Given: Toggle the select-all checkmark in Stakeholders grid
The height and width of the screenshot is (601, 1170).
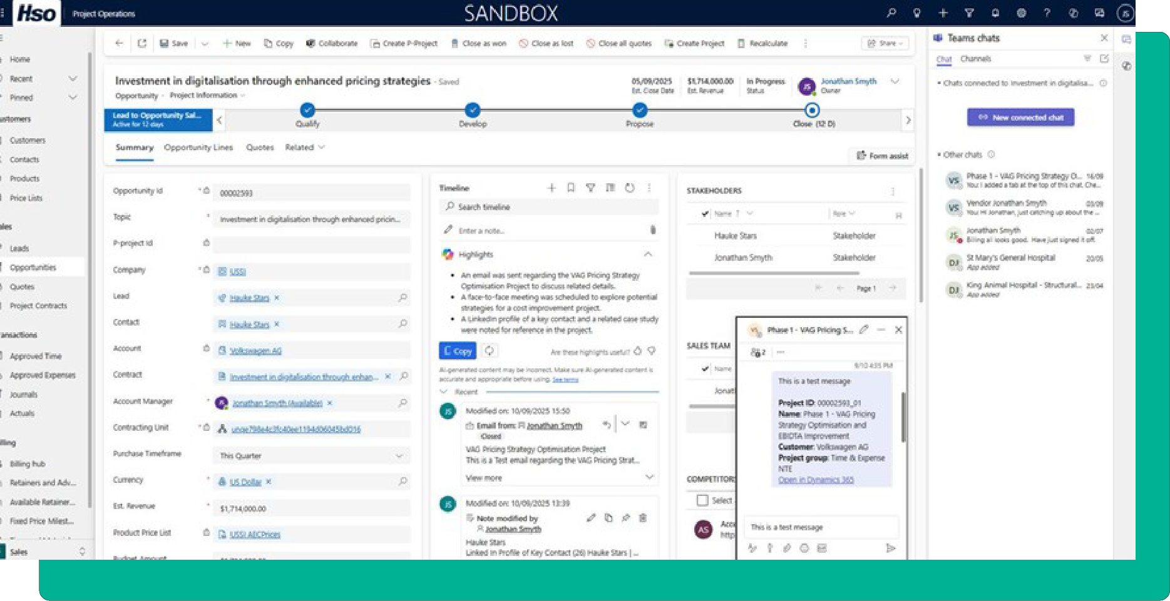Looking at the screenshot, I should pyautogui.click(x=705, y=214).
